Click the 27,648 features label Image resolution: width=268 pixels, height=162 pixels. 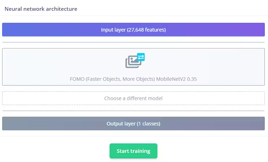point(146,30)
